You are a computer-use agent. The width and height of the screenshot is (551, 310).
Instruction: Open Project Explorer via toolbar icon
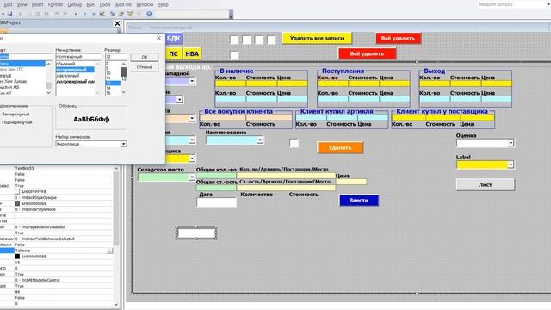(x=113, y=14)
